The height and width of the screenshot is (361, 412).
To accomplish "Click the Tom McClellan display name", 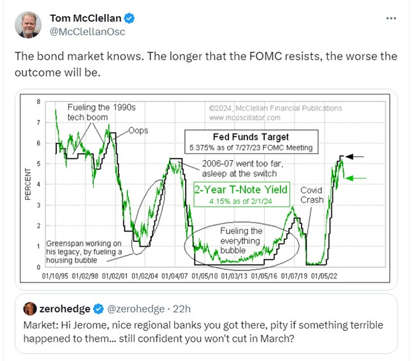I will coord(85,18).
